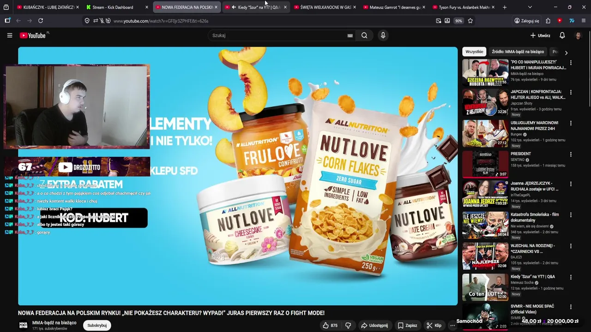
Task: Open the MMA-bądź na bieżąco channel avatar
Action: click(23, 326)
